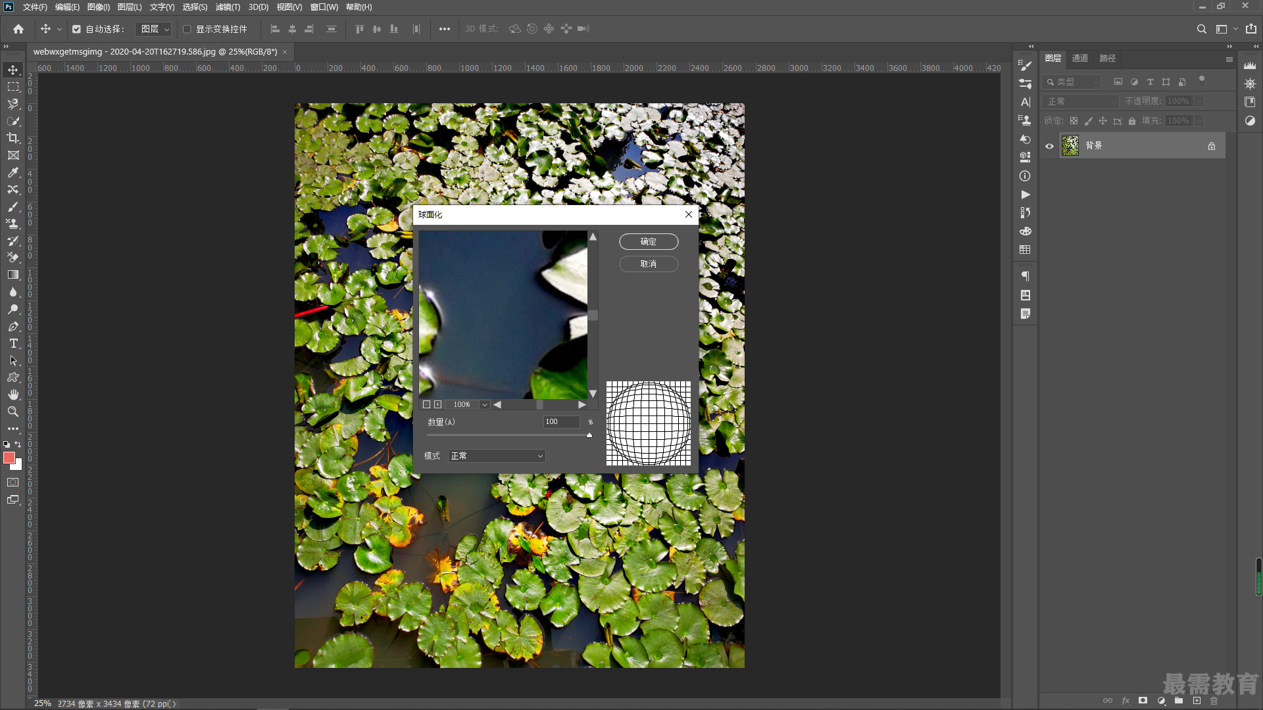Close the 球面化 dialog
This screenshot has height=710, width=1263.
688,215
